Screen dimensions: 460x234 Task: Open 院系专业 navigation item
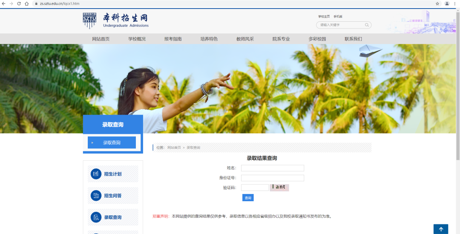[282, 39]
